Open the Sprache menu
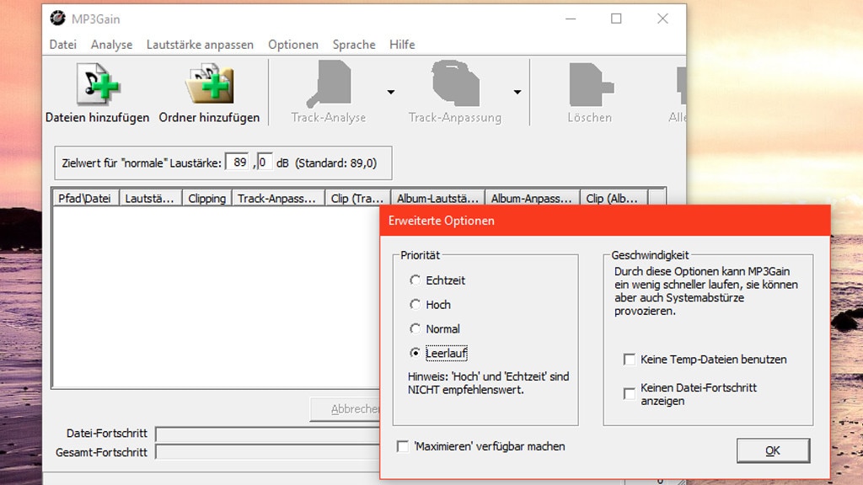The width and height of the screenshot is (863, 485). 354,45
